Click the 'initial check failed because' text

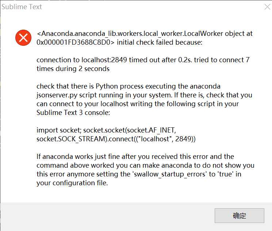(160, 42)
